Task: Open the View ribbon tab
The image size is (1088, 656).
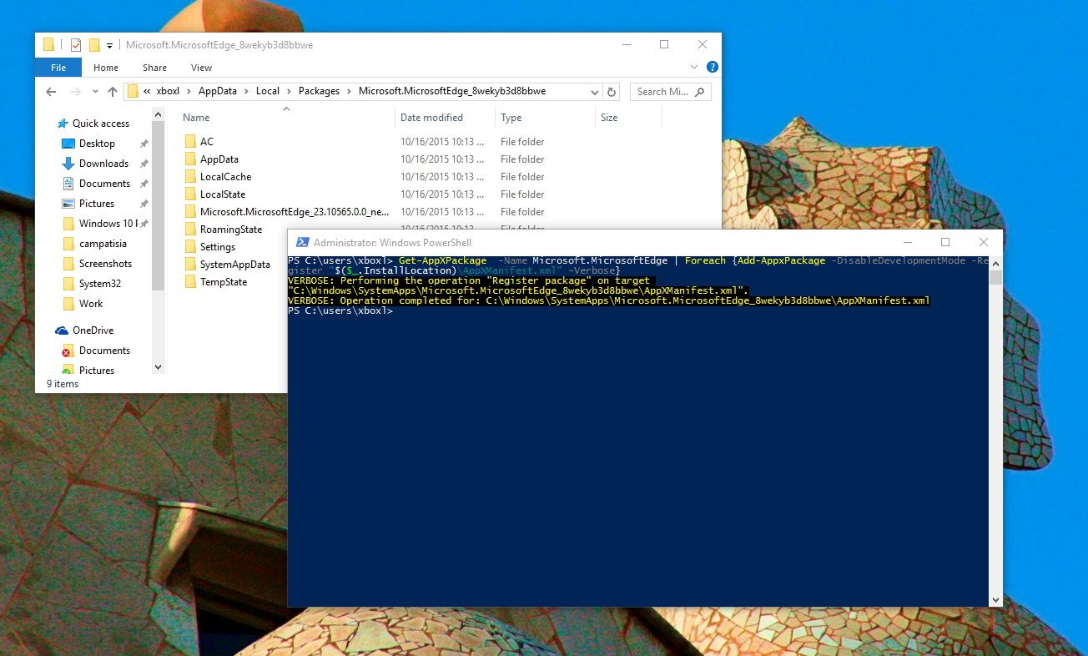Action: pyautogui.click(x=201, y=68)
